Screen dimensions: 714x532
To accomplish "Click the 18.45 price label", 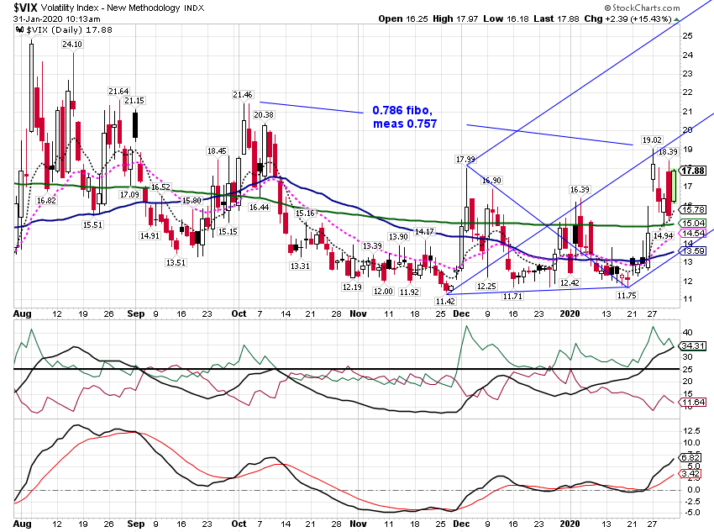I will [217, 150].
